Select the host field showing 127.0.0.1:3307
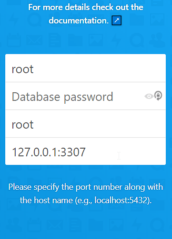This screenshot has height=239, width=172. [86, 152]
